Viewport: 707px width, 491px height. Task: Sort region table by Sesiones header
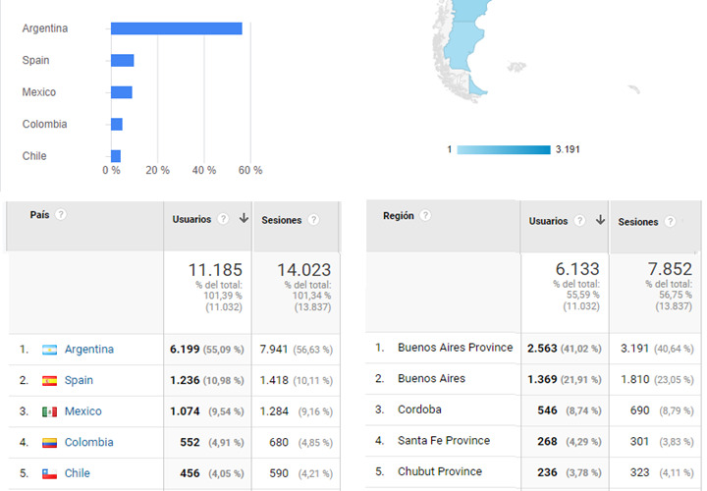click(637, 222)
